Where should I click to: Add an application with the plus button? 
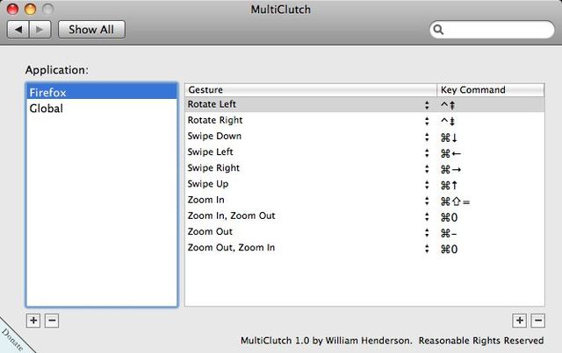coord(33,321)
